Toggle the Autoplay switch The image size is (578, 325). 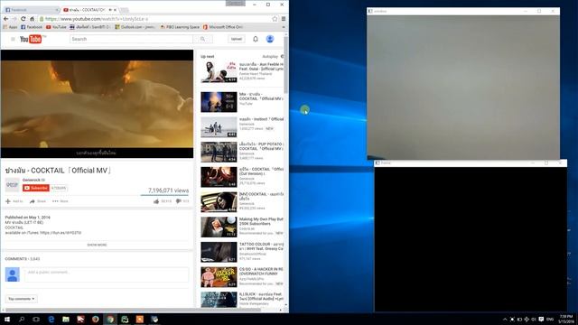coord(282,56)
